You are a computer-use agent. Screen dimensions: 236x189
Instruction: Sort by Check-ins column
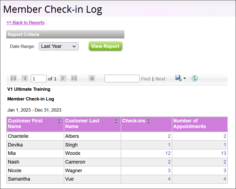pyautogui.click(x=148, y=121)
